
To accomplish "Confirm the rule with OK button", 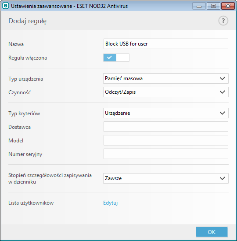I will 212,232.
